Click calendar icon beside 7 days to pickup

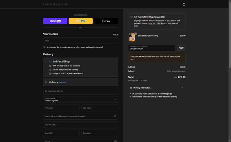click(x=50, y=73)
